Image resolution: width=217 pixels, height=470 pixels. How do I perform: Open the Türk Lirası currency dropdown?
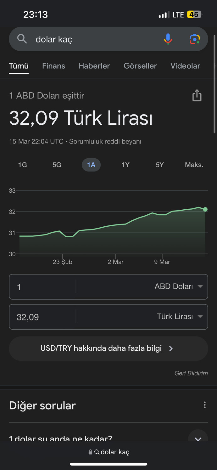click(180, 317)
